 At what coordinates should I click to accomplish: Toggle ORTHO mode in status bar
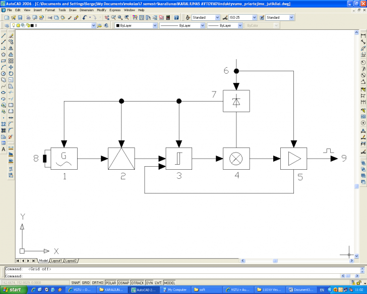coord(97,283)
